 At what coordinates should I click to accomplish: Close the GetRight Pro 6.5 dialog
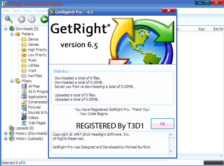point(168,10)
